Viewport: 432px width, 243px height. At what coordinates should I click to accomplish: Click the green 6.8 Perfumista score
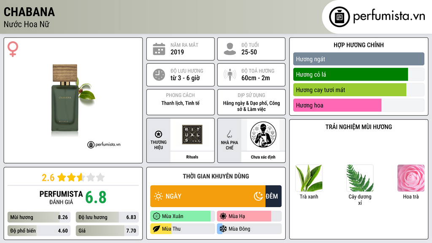96,197
